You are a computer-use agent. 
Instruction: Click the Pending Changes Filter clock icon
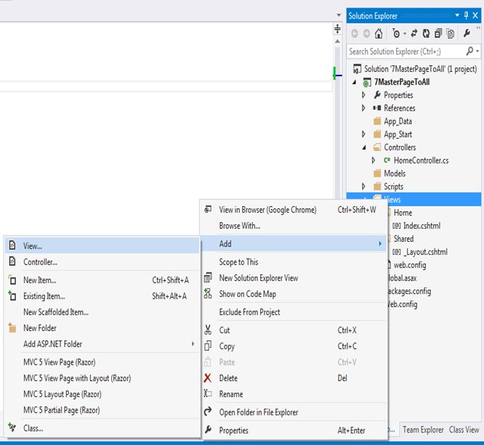[x=395, y=33]
